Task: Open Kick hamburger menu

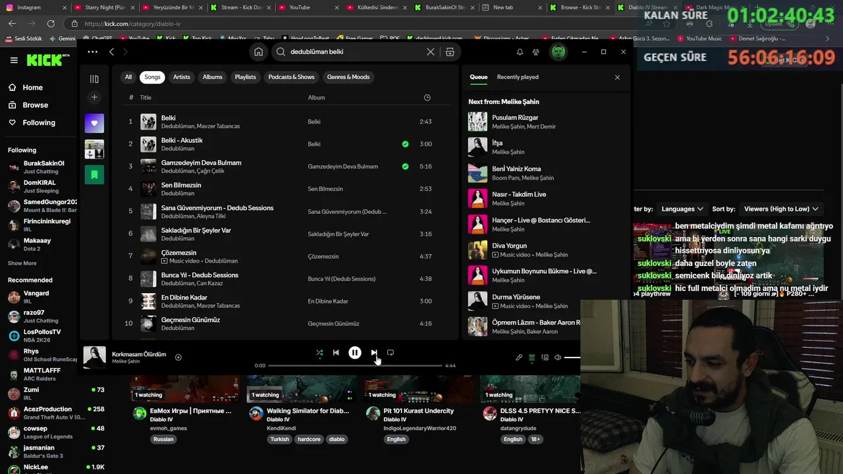Action: tap(14, 60)
